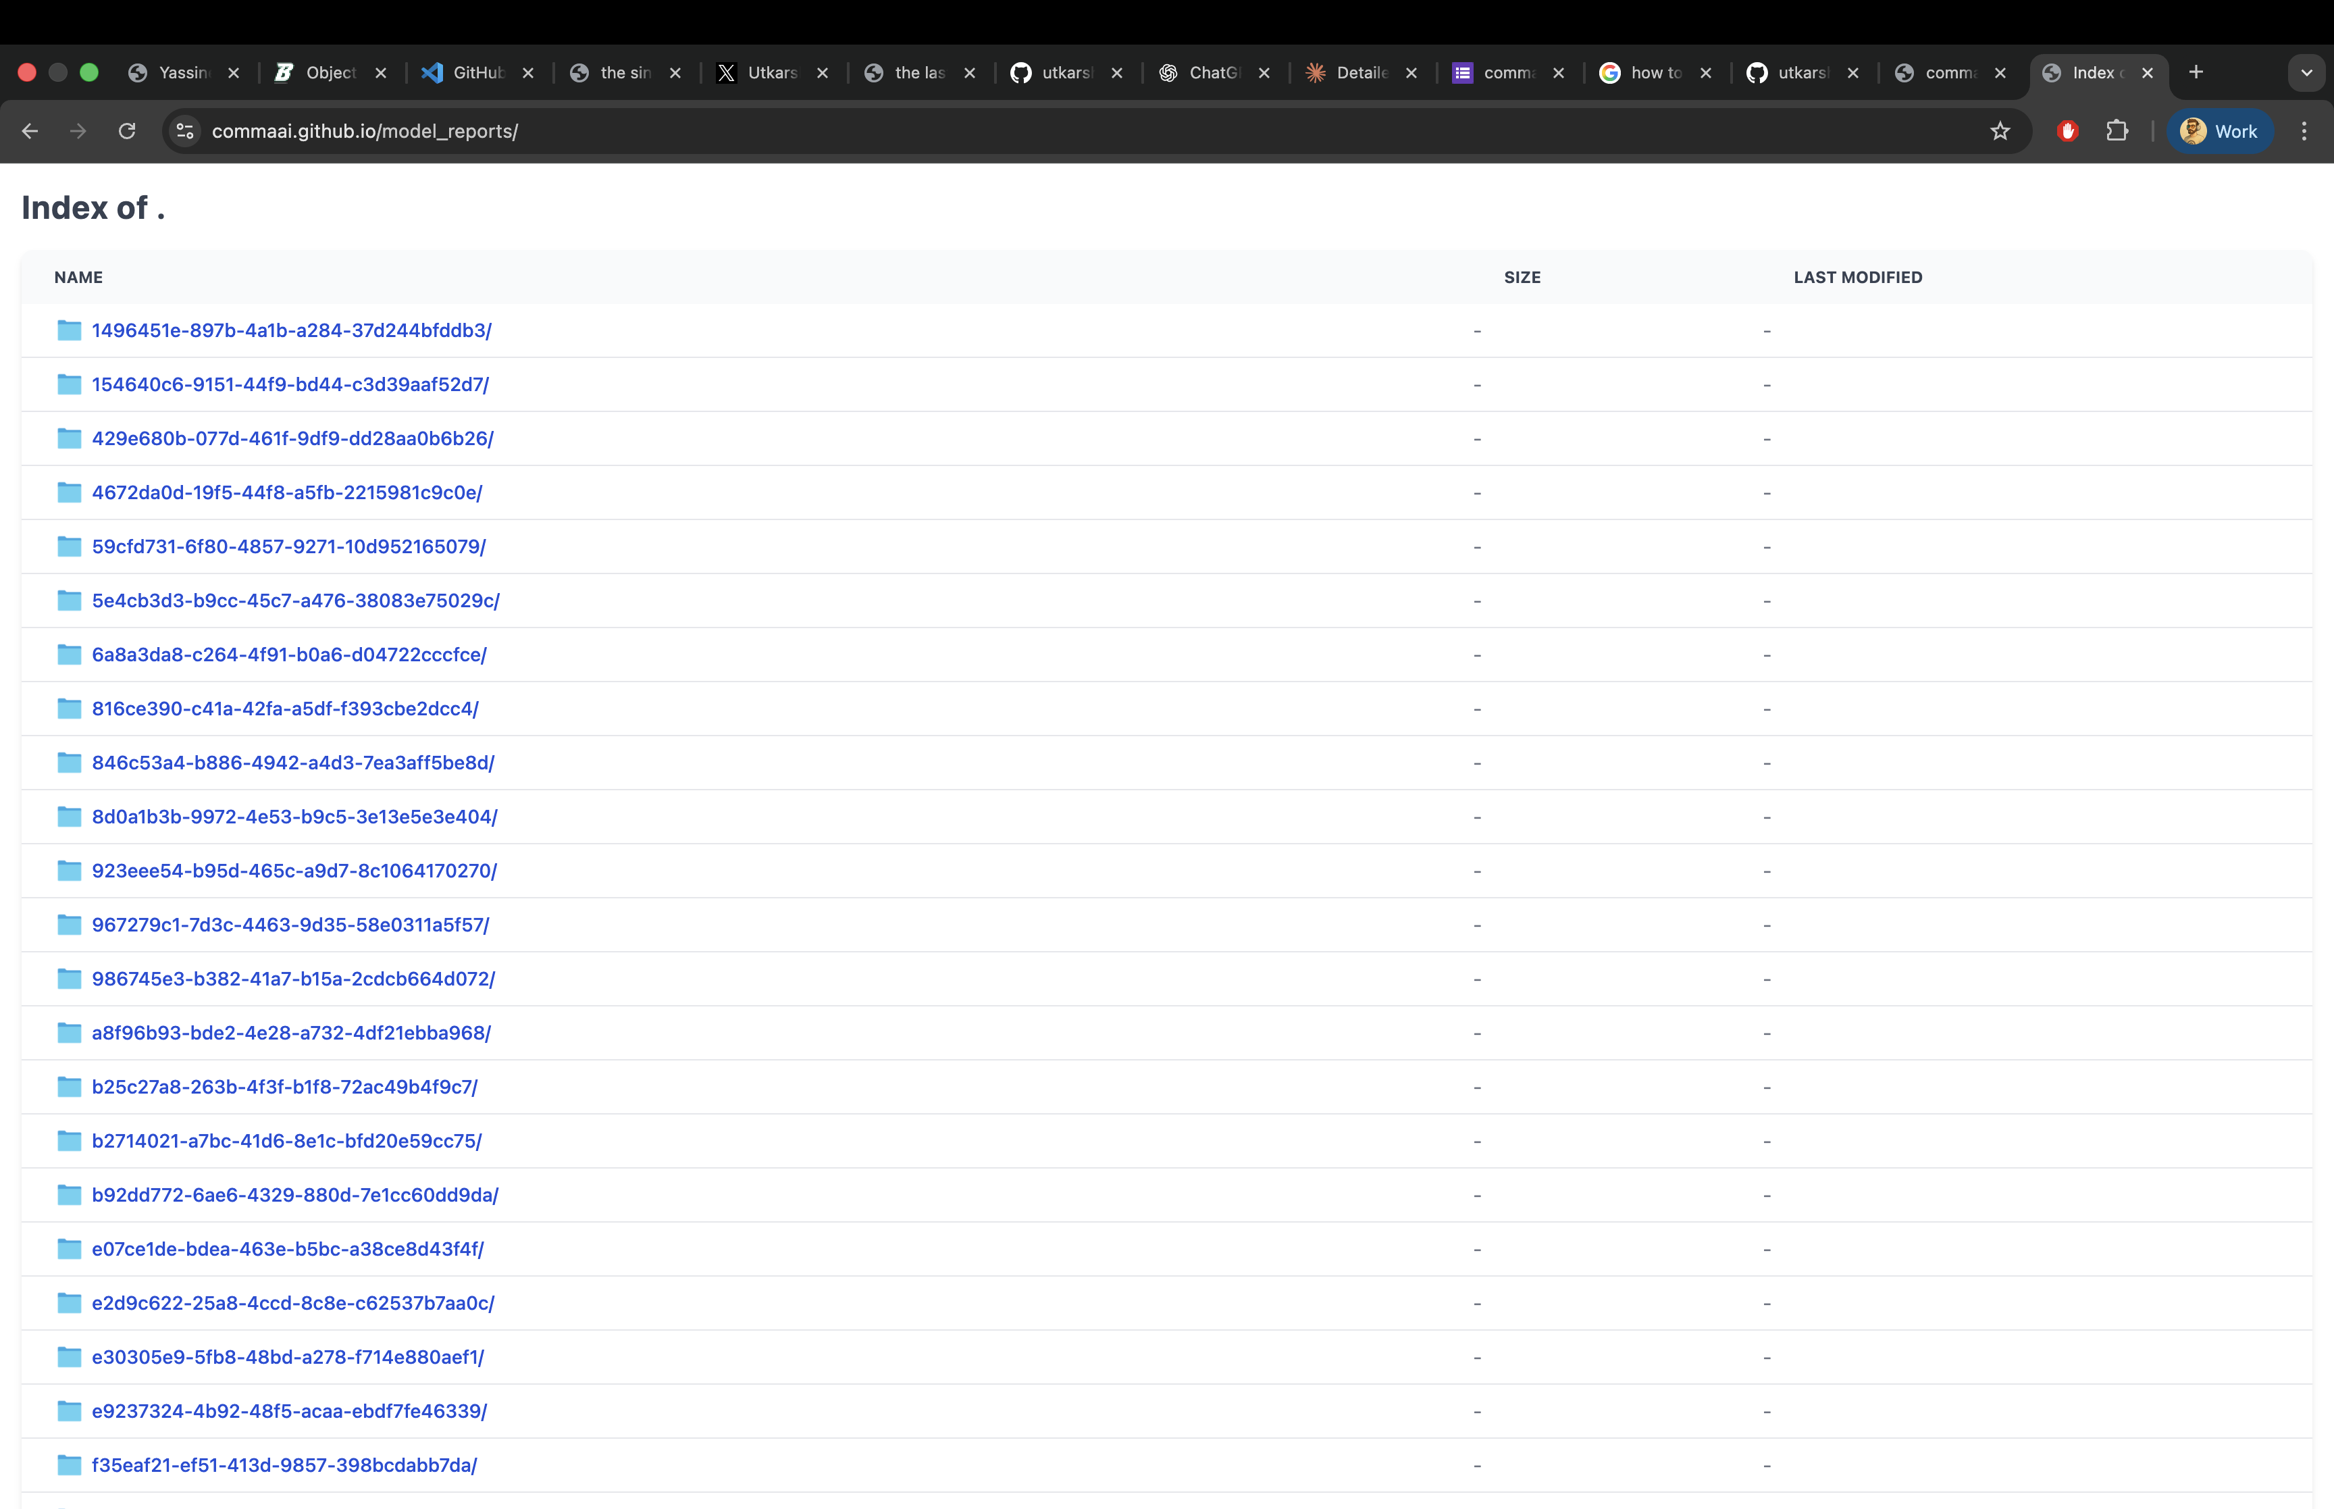Open folder 923eee54-b95d-465c-a9d7-8c1064170270

[295, 870]
